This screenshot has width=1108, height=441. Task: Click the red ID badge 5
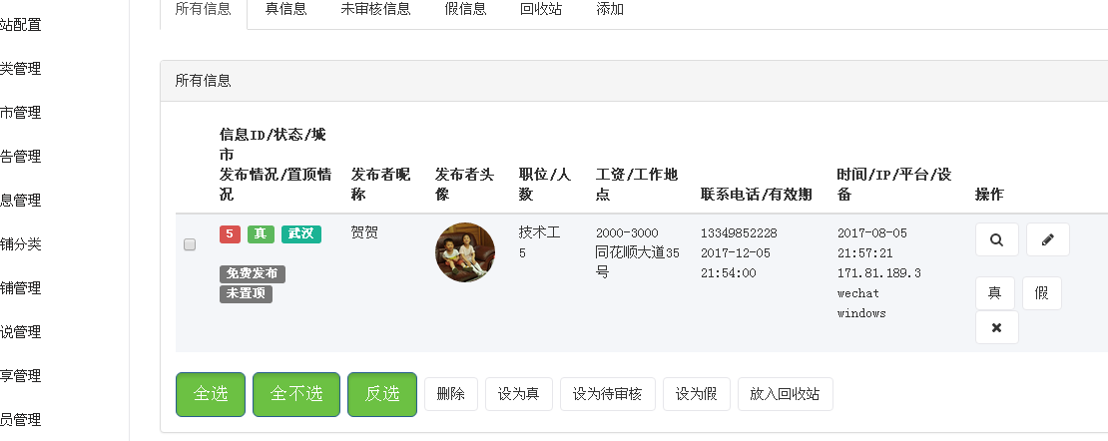(x=230, y=233)
